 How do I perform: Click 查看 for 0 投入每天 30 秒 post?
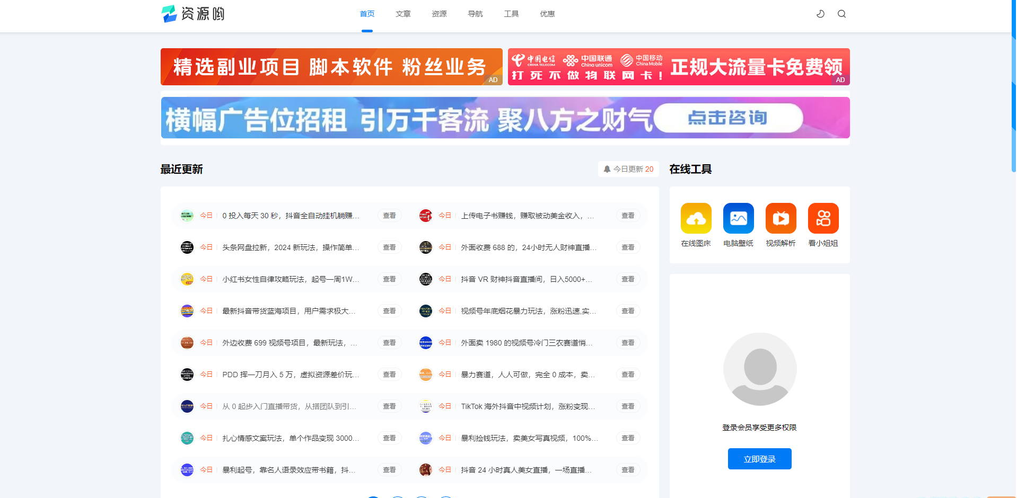tap(390, 216)
